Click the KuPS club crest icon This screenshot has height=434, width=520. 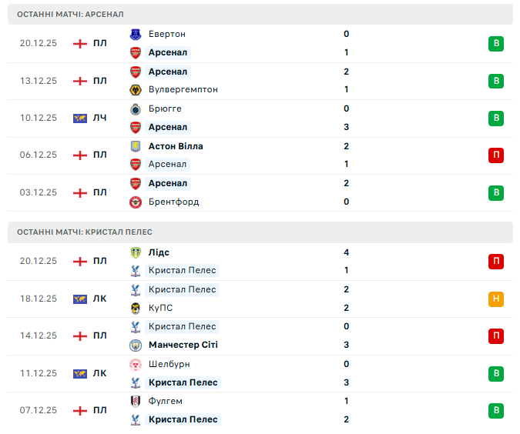(x=136, y=309)
